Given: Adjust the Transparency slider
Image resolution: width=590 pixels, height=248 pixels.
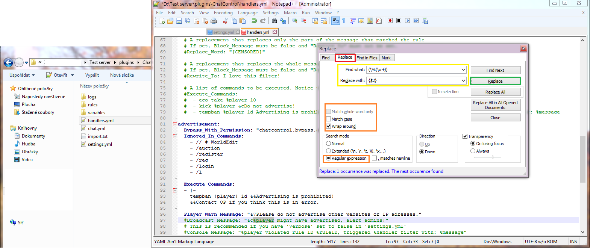Looking at the screenshot, I should 492,157.
